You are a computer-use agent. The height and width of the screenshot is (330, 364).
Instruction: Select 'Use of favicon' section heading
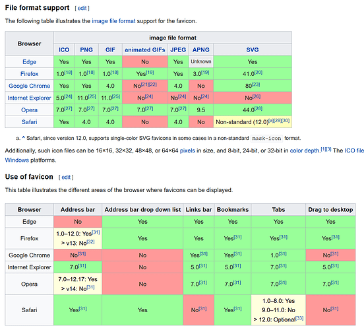tap(29, 177)
